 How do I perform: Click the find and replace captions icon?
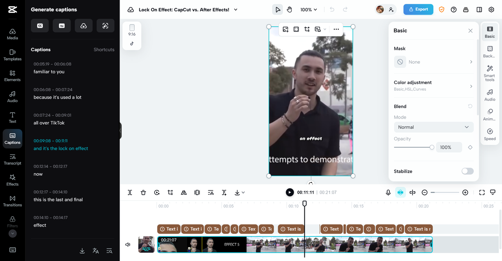[109, 251]
